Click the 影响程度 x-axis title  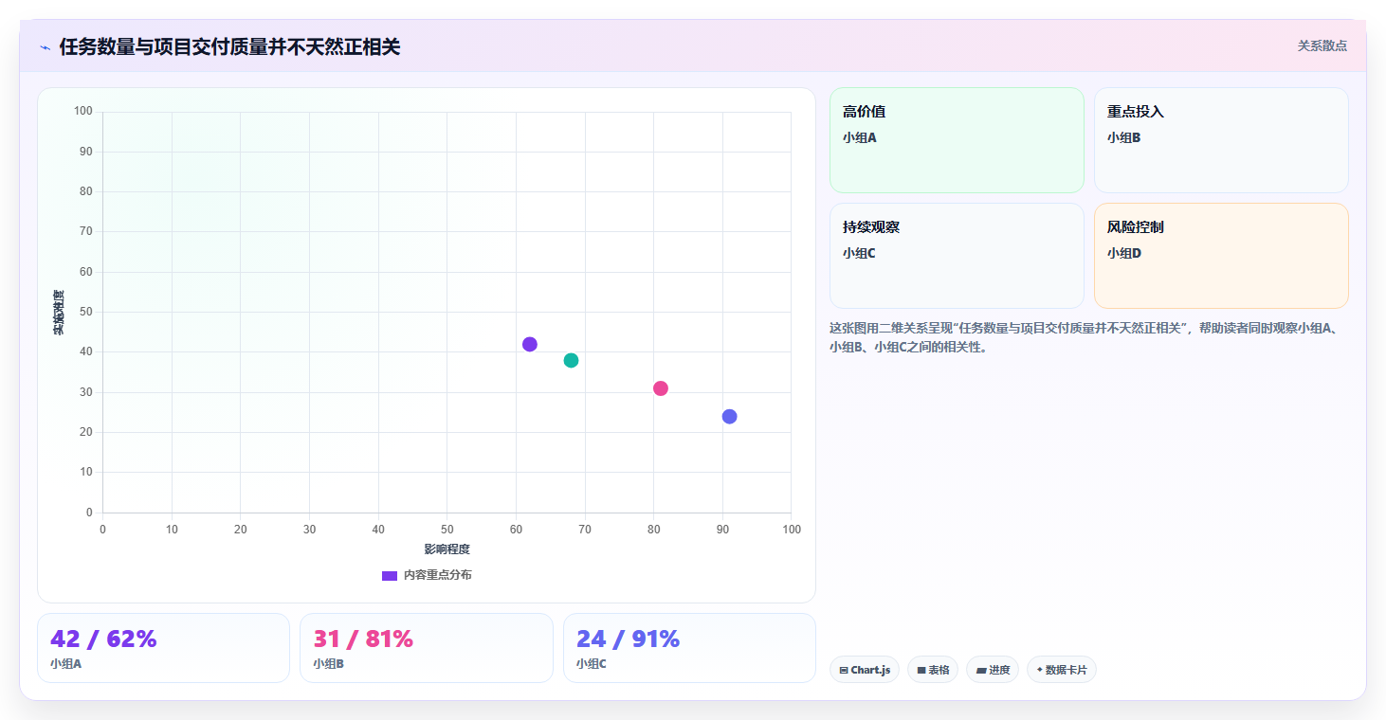pyautogui.click(x=447, y=549)
